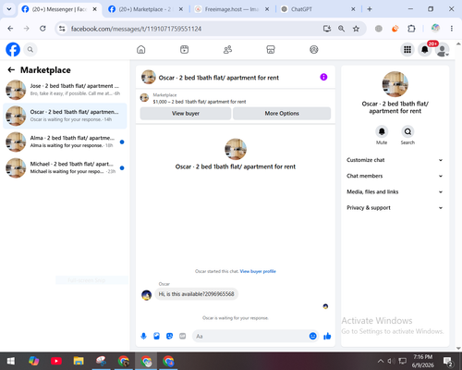Viewport: 462px width, 370px height.
Task: Expand the Customize chat section
Action: coord(395,160)
